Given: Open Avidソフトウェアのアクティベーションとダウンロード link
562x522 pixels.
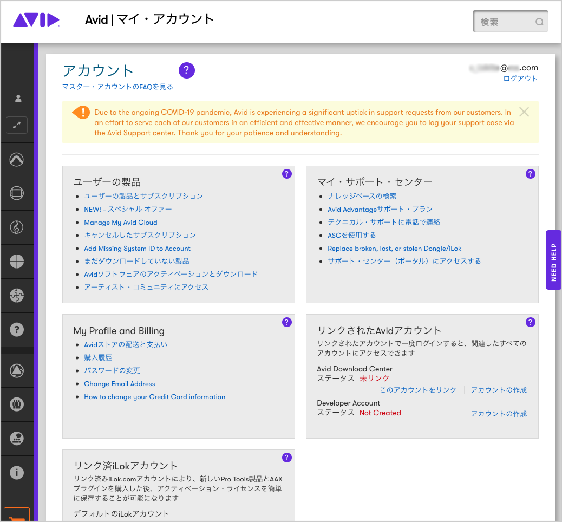Looking at the screenshot, I should point(171,274).
